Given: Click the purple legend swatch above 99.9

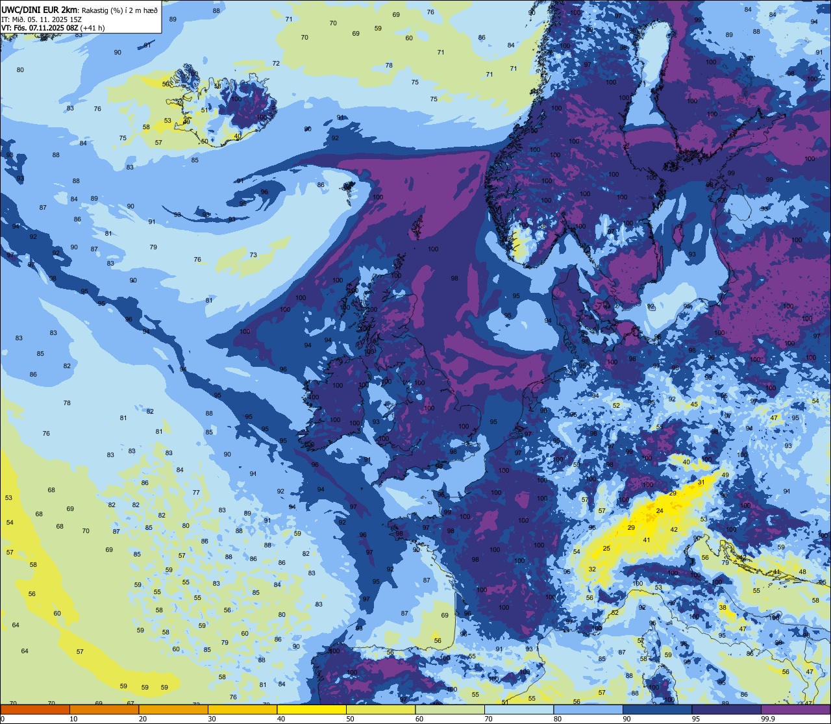Looking at the screenshot, I should pos(795,709).
